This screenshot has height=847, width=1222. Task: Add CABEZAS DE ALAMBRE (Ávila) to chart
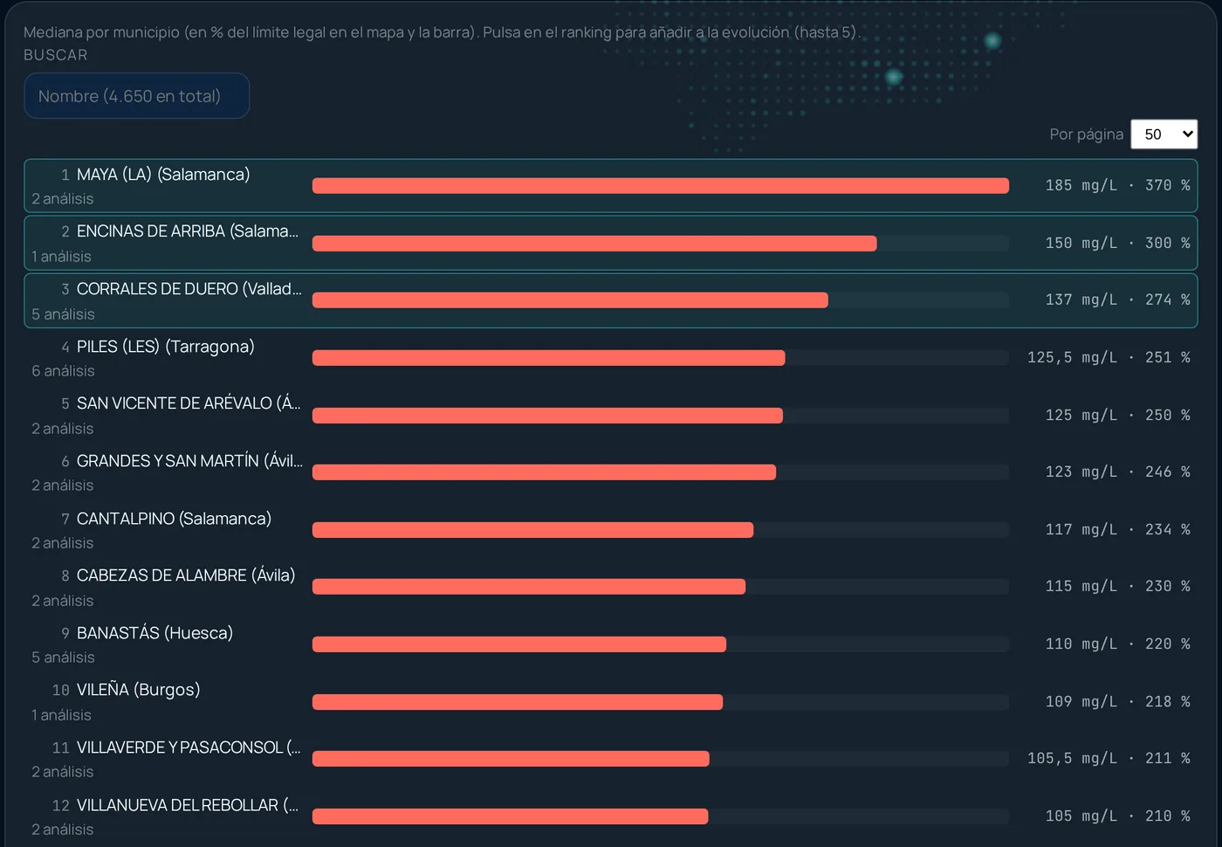(611, 587)
